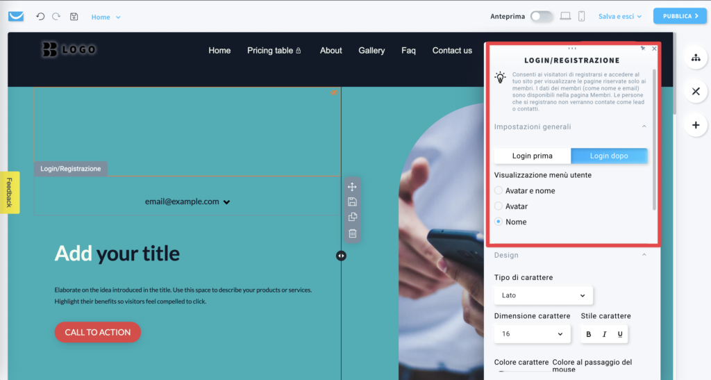Viewport: 711px width, 380px height.
Task: Open the Home page dropdown
Action: (106, 17)
